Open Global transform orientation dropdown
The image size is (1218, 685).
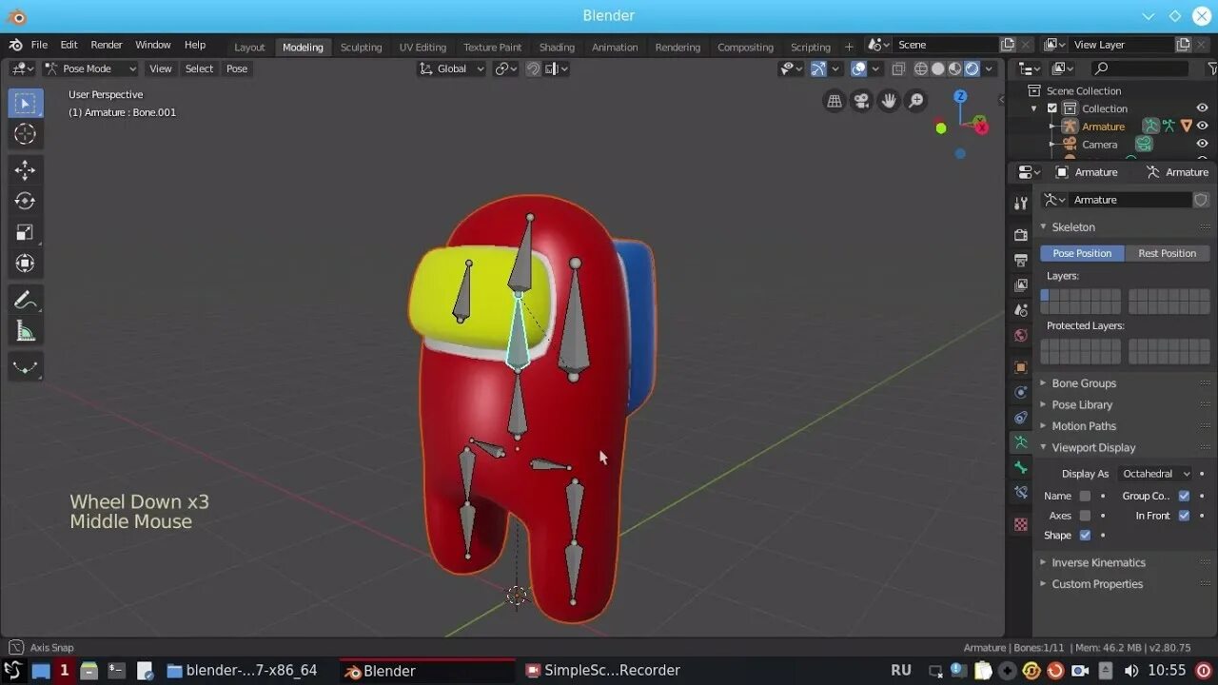coord(453,68)
